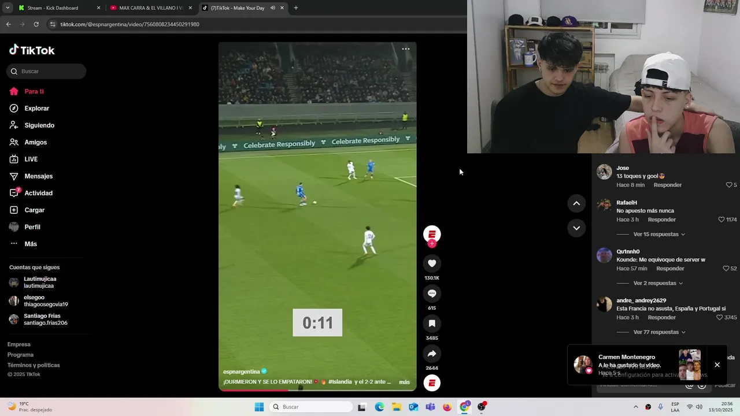The width and height of the screenshot is (740, 416).
Task: Expand Empresa footer section
Action: point(19,344)
